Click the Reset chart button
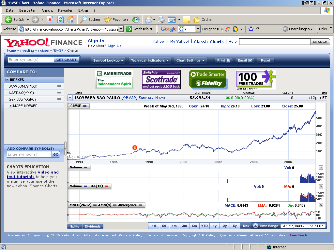Screen dimensions: 334x250 pyautogui.click(x=266, y=60)
